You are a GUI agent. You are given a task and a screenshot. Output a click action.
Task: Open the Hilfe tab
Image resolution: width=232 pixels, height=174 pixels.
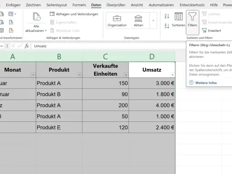[214, 5]
